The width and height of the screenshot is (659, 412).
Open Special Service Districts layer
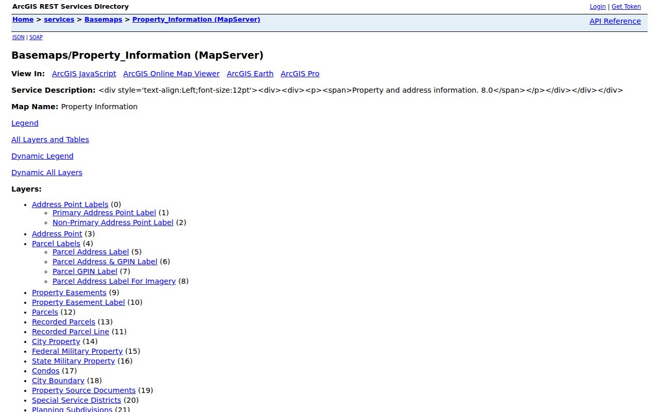coord(77,400)
